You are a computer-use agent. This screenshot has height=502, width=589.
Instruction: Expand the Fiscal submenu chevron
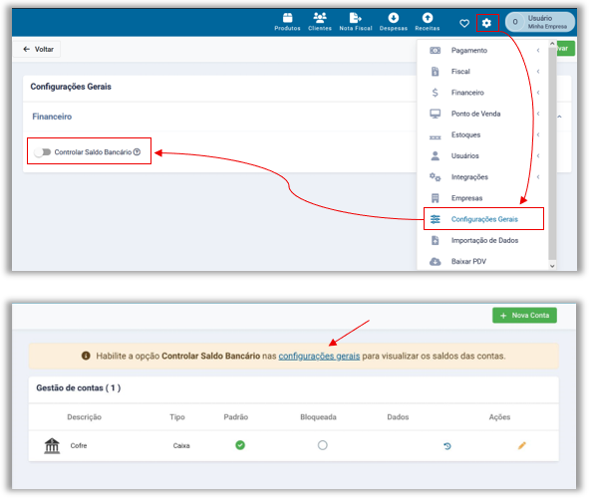coord(538,72)
